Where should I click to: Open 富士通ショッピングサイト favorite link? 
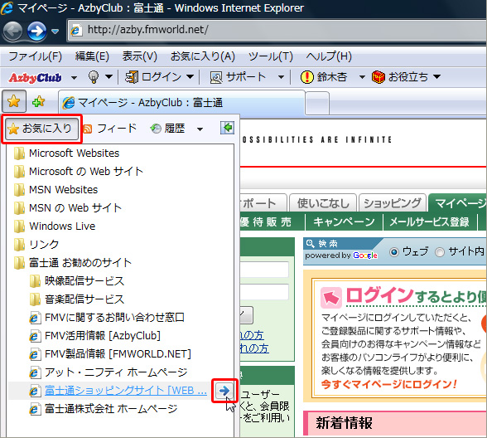(126, 391)
